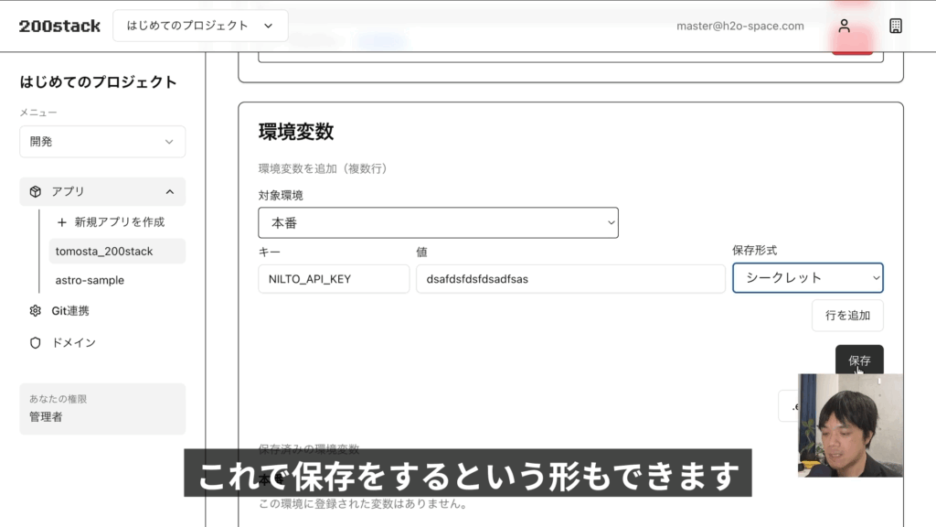Image resolution: width=936 pixels, height=527 pixels.
Task: Click the organization building icon
Action: tap(896, 26)
